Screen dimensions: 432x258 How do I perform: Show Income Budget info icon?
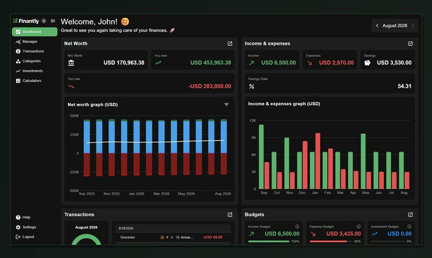pyautogui.click(x=297, y=226)
